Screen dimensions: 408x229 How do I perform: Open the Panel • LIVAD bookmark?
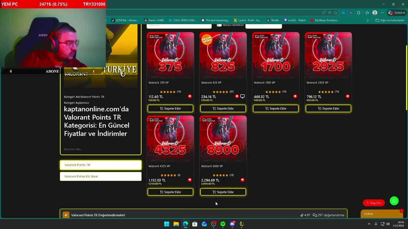pyautogui.click(x=154, y=20)
